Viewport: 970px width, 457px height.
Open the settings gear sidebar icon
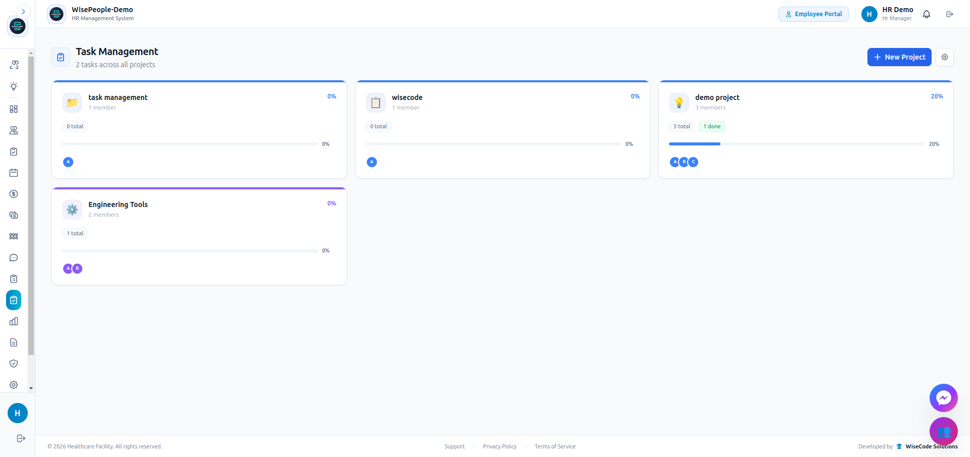click(14, 385)
